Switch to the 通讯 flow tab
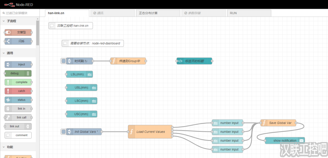Image resolution: width=328 pixels, height=158 pixels. 113,13
